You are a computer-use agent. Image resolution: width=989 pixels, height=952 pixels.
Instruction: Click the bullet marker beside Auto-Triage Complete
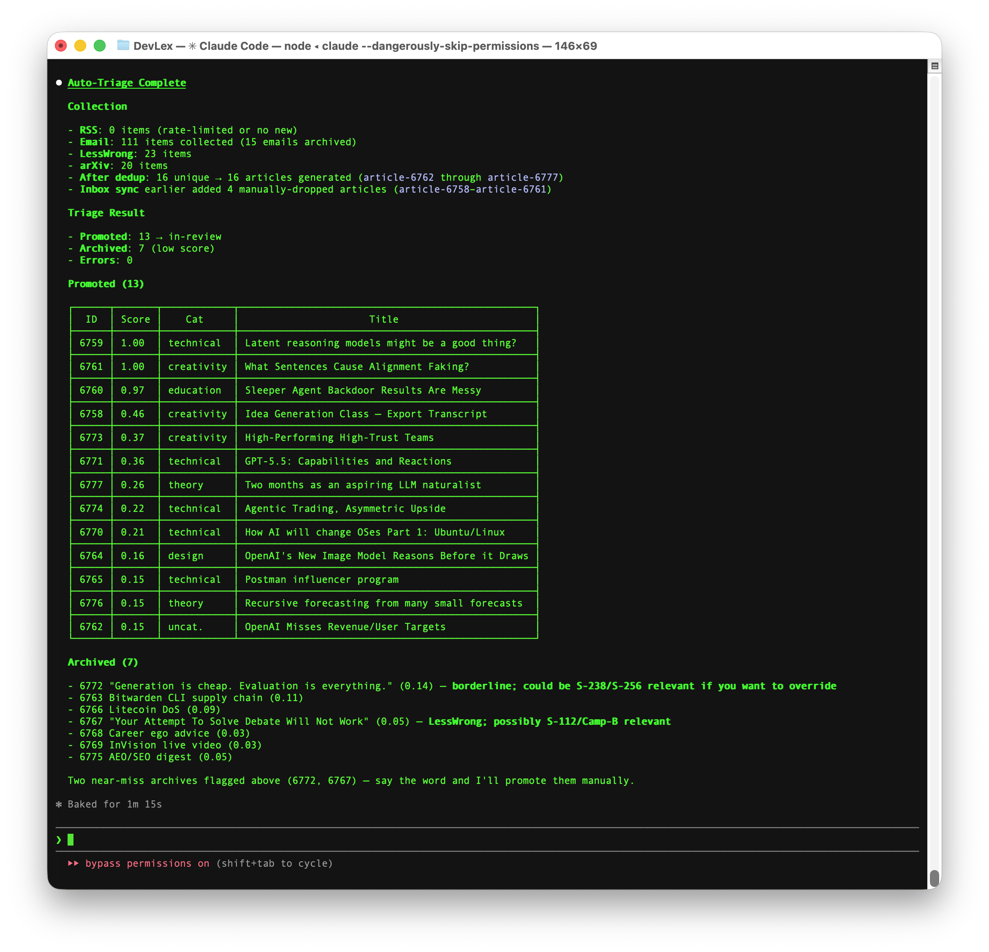point(59,82)
